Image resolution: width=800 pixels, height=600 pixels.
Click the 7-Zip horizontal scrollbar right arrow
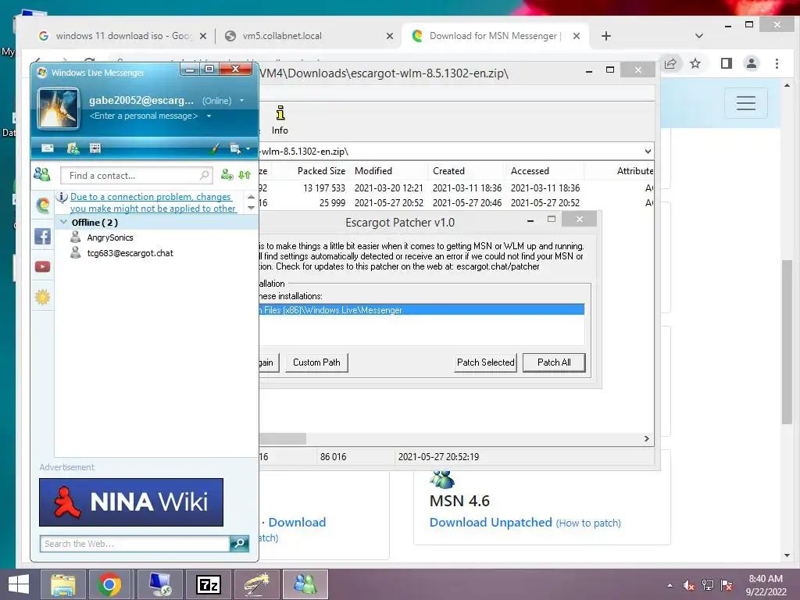pyautogui.click(x=646, y=439)
